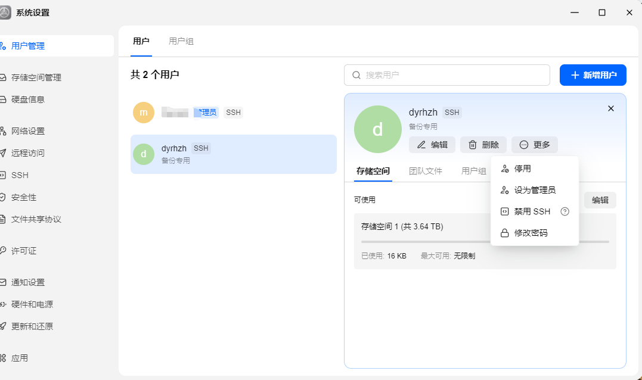
Task: Click SSH badge next to dyrhzh in list
Action: [201, 148]
